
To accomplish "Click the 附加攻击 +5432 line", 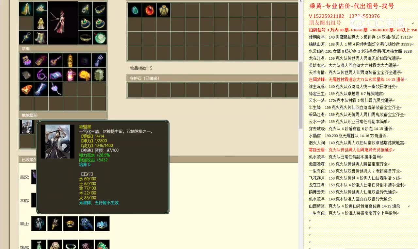I will click(x=93, y=160).
